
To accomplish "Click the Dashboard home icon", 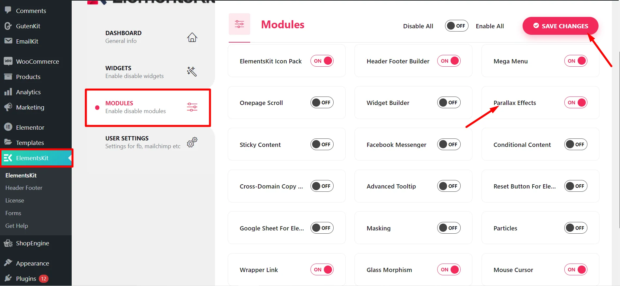I will coord(192,37).
